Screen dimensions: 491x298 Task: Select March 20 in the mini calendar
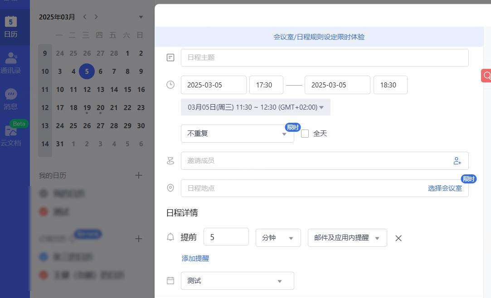click(x=100, y=108)
